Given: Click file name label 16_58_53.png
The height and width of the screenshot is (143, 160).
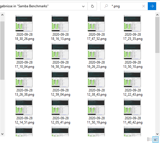Looking at the screenshot, I should [x=61, y=67].
